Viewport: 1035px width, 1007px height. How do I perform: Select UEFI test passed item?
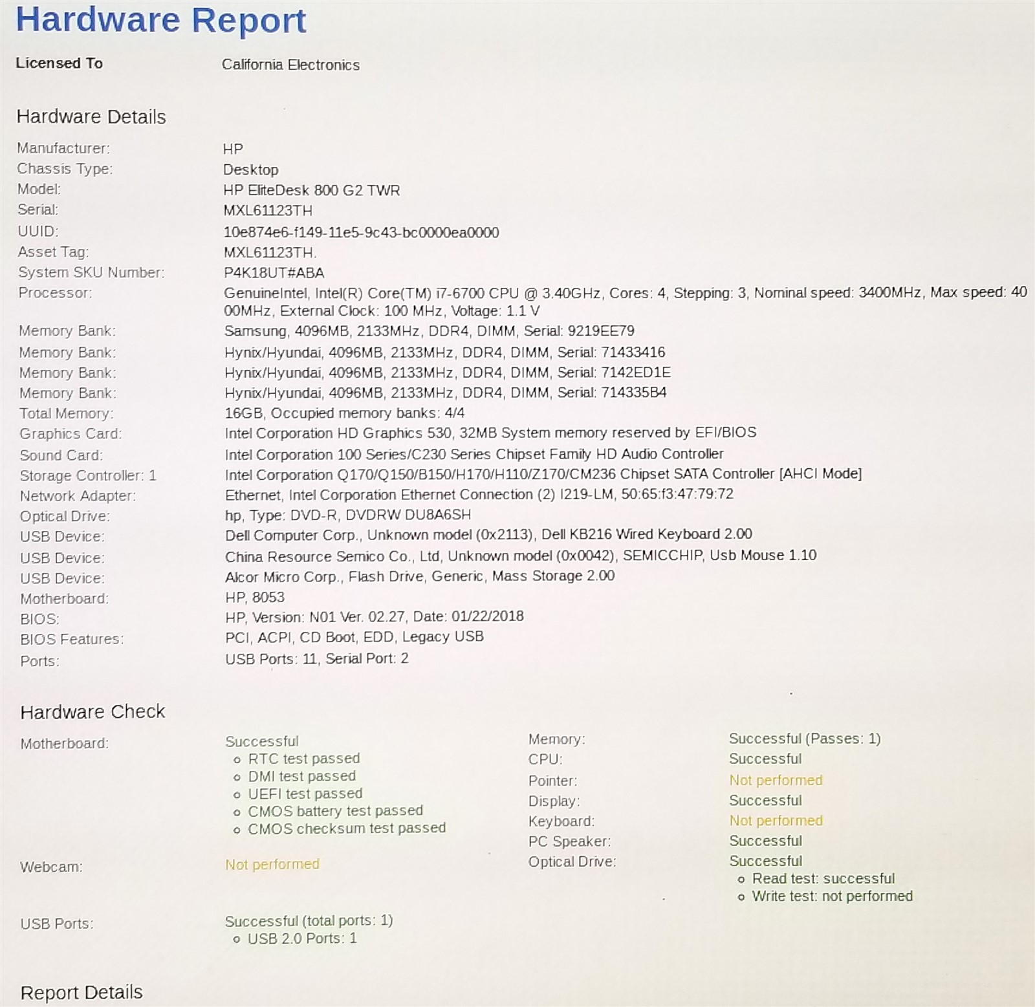305,794
